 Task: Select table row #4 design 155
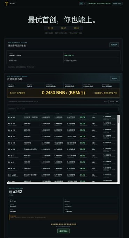pyautogui.click(x=62, y=137)
